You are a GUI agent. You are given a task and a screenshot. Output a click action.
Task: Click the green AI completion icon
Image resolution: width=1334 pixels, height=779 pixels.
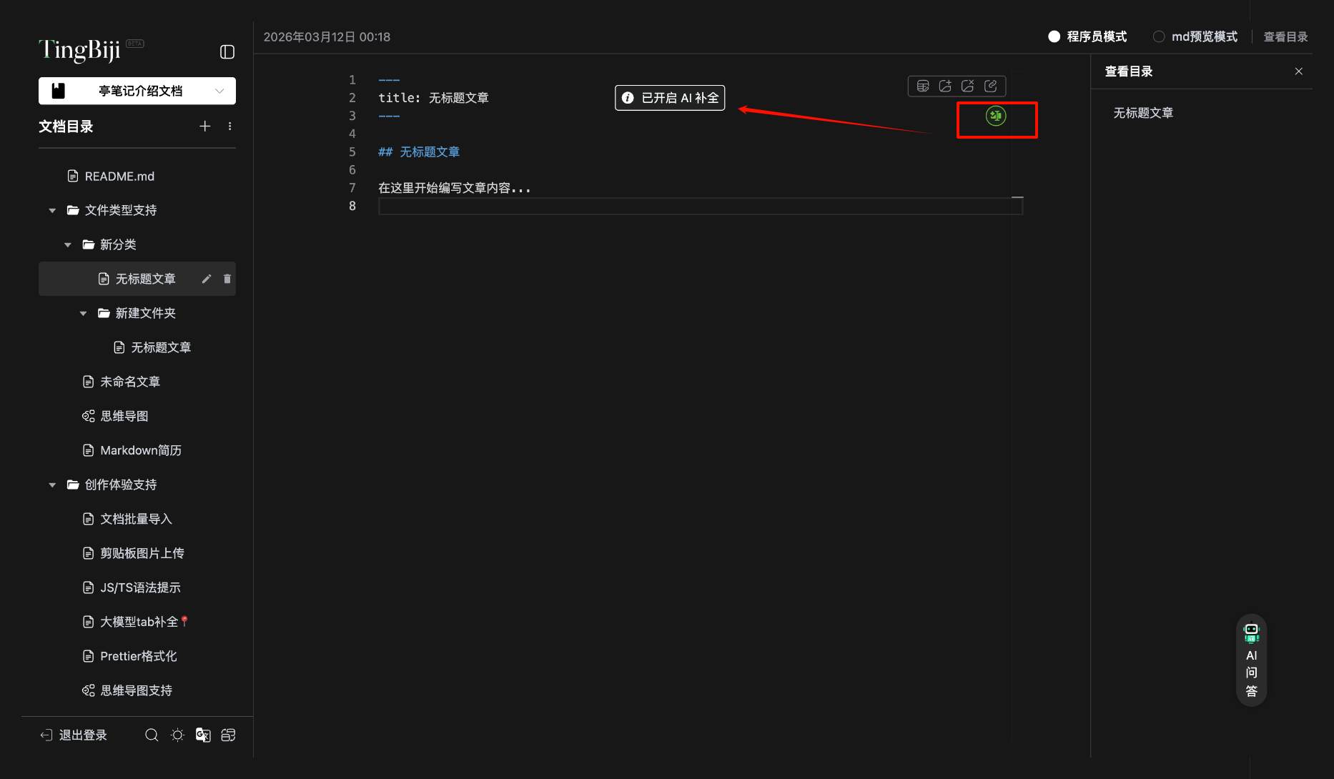996,115
